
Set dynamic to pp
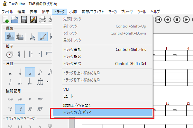point(20,99)
